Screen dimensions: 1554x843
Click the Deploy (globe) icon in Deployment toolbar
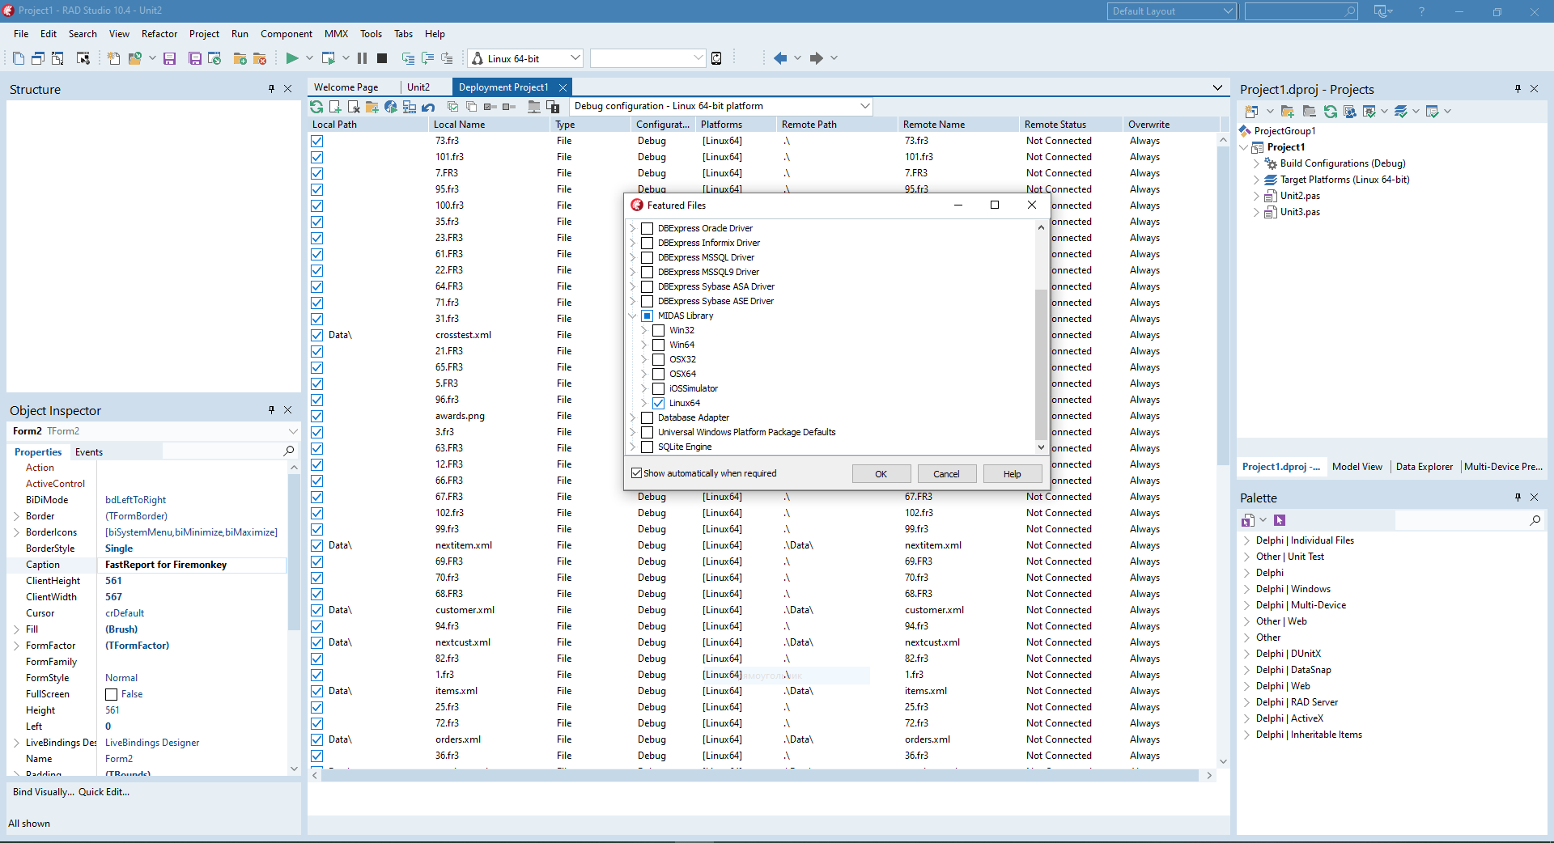click(391, 107)
